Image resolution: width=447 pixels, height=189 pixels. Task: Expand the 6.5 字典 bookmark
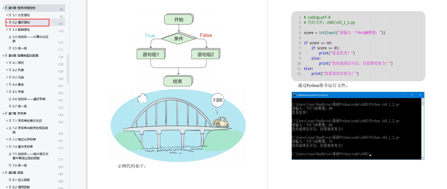point(7,92)
